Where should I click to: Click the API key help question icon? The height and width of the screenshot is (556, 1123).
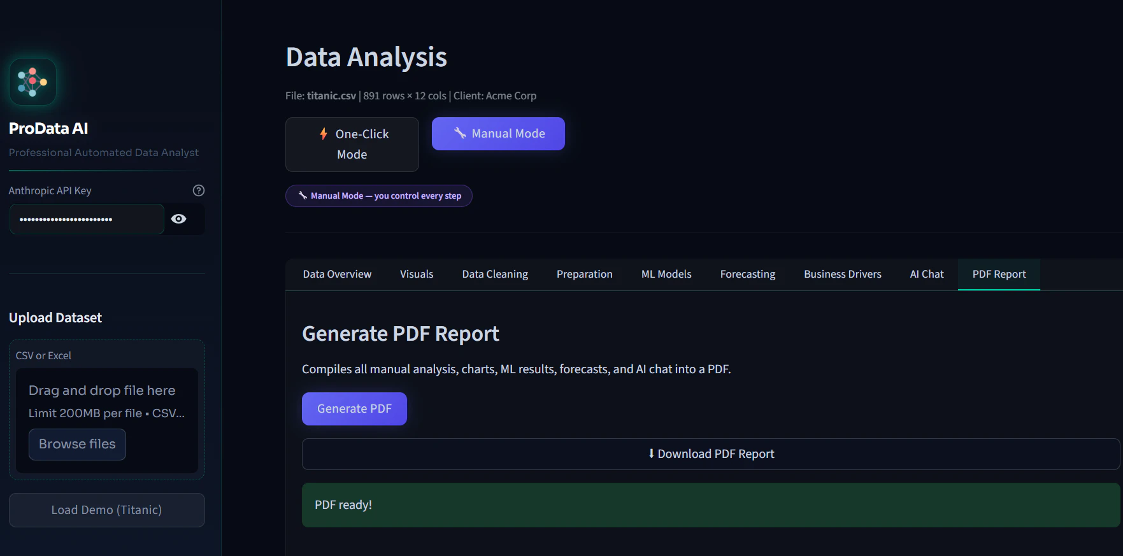pos(199,190)
